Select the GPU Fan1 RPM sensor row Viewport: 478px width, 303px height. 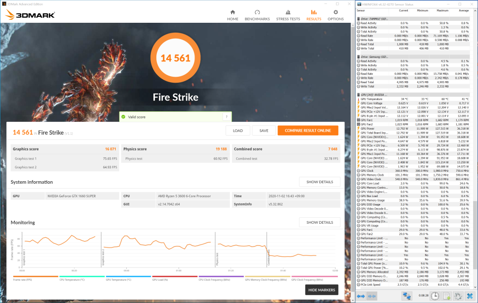click(414, 120)
